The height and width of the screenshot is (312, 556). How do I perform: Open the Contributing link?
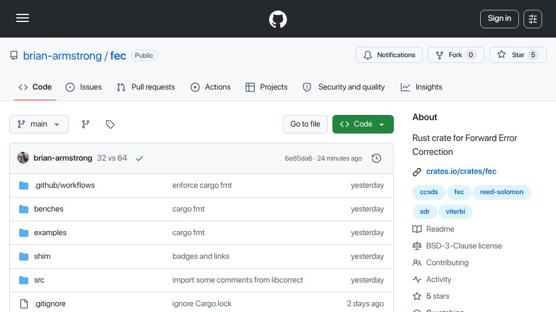(440, 262)
